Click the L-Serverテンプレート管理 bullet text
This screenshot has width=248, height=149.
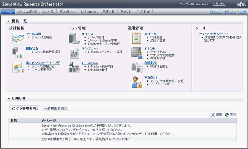pyautogui.click(x=104, y=44)
